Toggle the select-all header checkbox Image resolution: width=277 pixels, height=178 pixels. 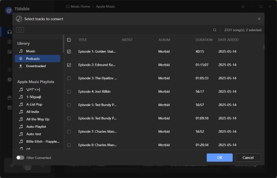click(x=69, y=40)
